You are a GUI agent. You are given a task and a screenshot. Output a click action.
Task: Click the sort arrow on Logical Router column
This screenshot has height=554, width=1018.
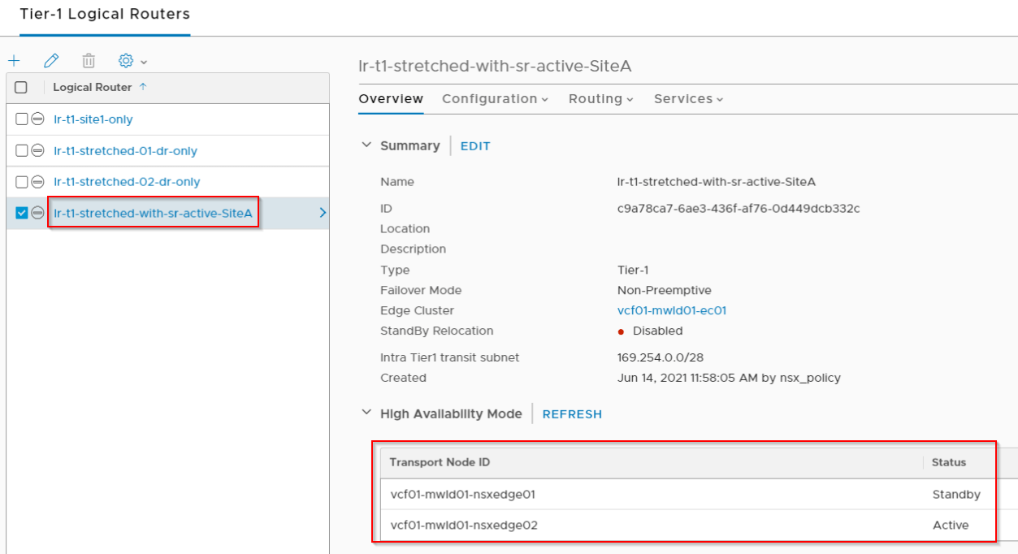(x=143, y=87)
